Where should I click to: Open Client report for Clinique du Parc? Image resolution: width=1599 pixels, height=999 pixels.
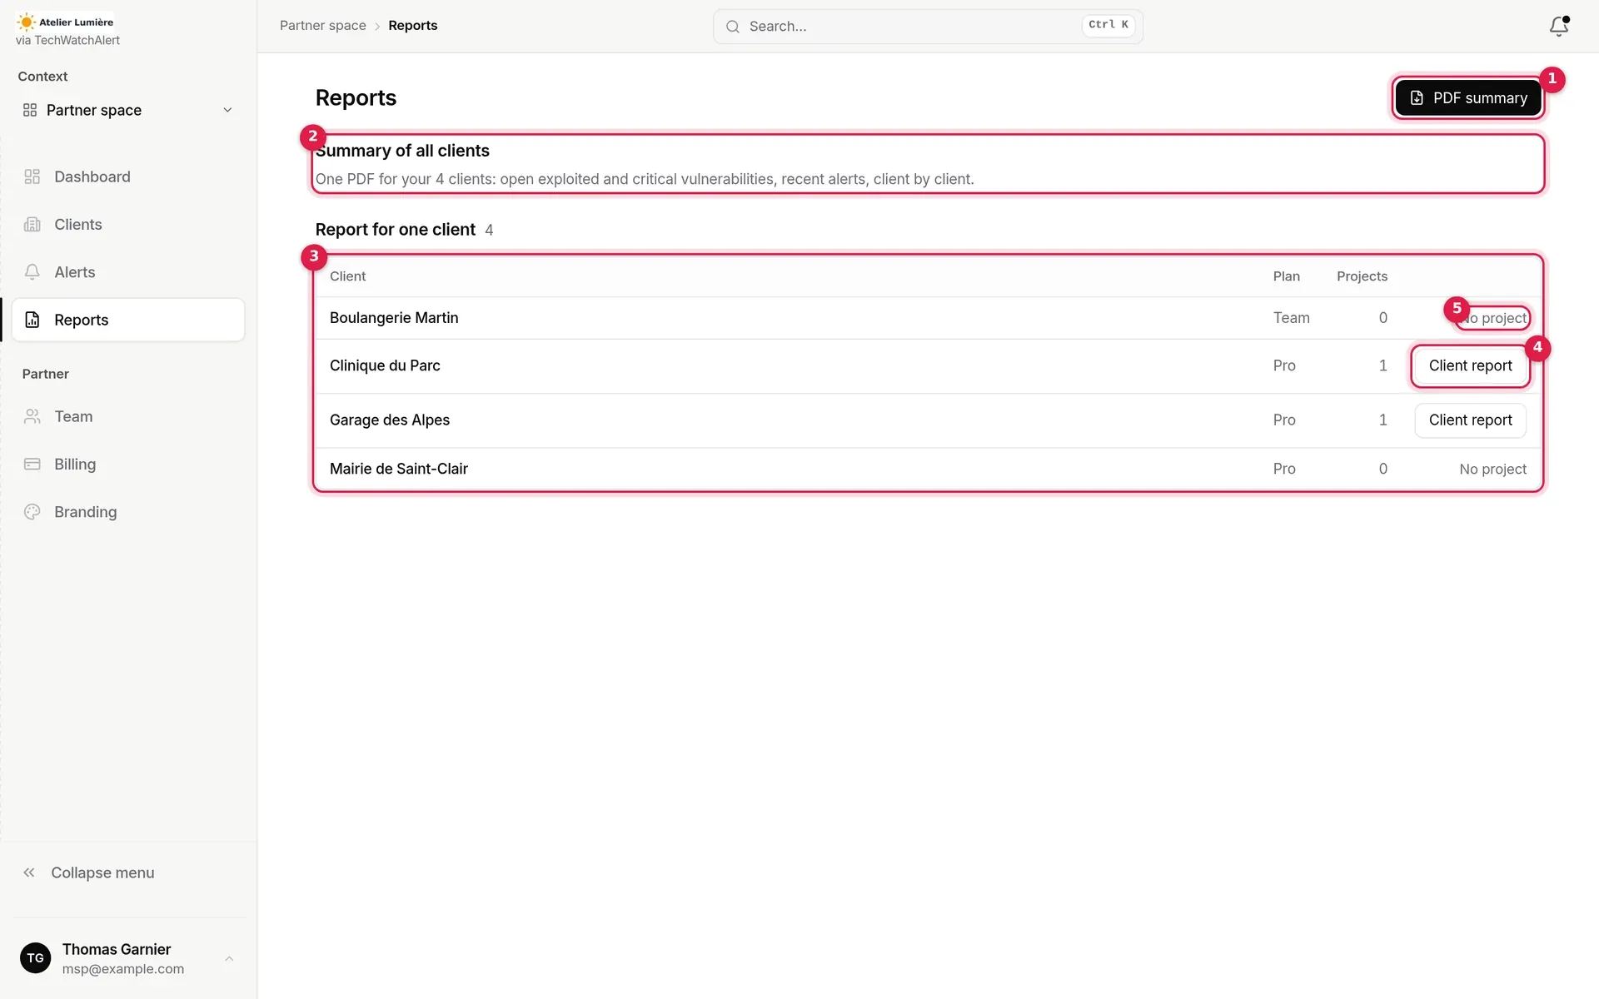tap(1470, 365)
